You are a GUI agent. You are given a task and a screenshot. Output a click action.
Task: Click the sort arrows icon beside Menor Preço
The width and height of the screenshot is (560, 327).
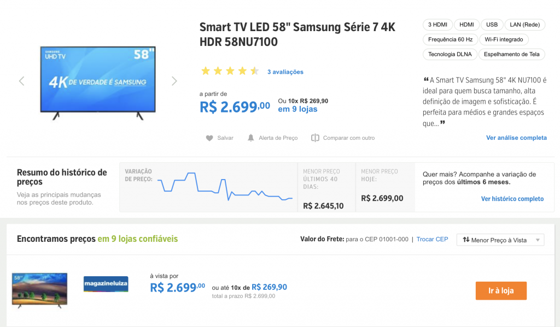coord(466,240)
